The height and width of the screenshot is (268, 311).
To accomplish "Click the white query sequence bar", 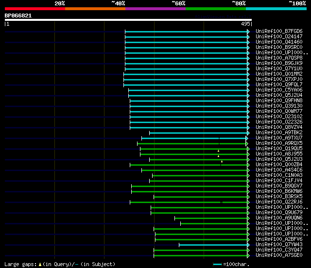I will pyautogui.click(x=128, y=20).
